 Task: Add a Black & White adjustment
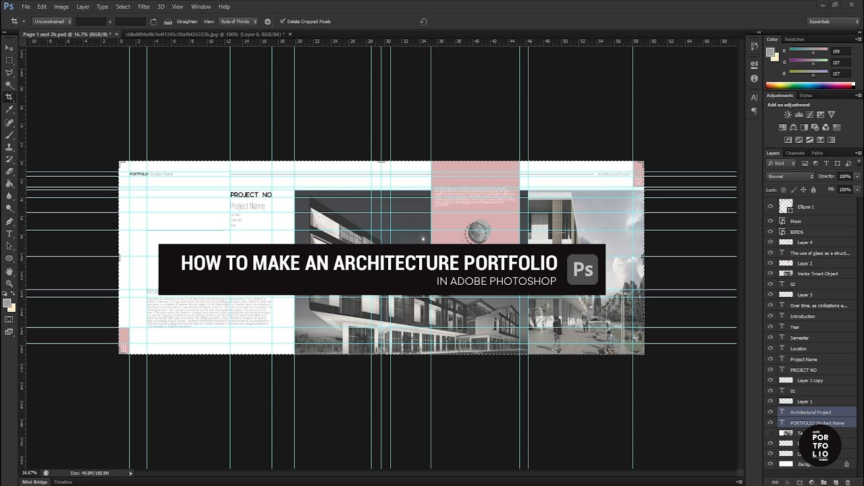click(x=805, y=127)
